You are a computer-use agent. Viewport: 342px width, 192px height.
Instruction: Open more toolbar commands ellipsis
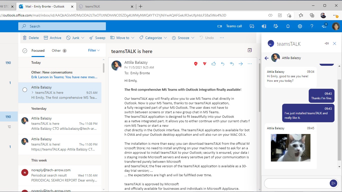[222, 38]
